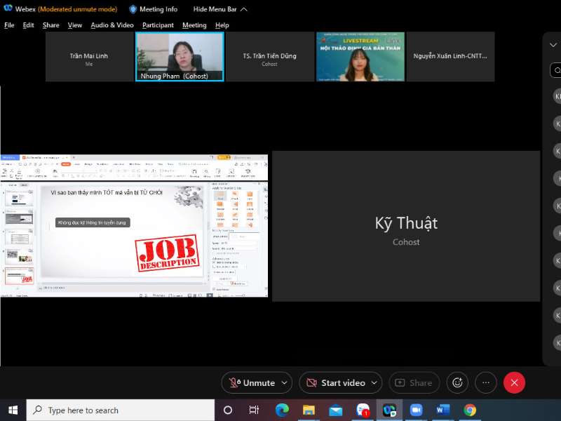
Task: Open the Participant menu
Action: [x=158, y=25]
